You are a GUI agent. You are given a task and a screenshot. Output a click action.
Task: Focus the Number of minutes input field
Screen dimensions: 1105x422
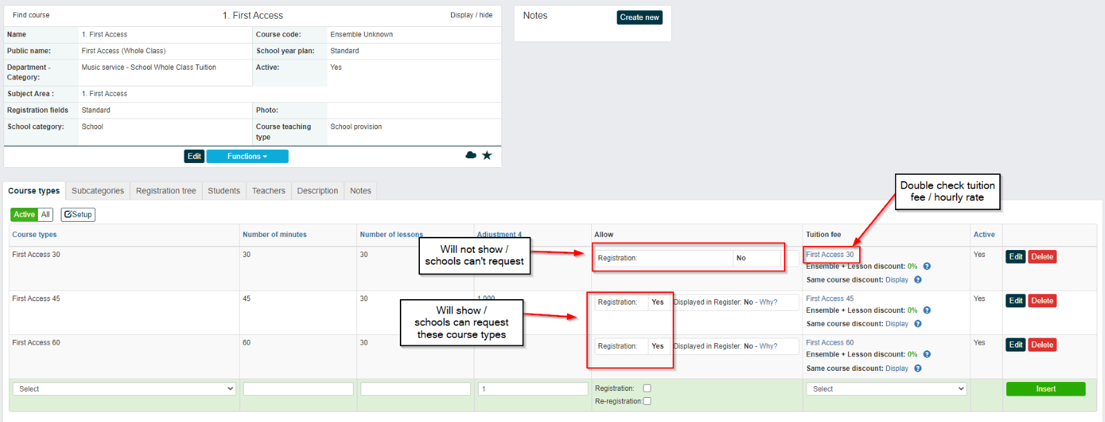298,389
